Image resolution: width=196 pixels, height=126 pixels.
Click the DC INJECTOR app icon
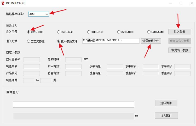point(3,3)
